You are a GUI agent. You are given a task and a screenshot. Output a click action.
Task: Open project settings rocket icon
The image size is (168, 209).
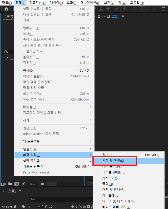click(x=23, y=184)
